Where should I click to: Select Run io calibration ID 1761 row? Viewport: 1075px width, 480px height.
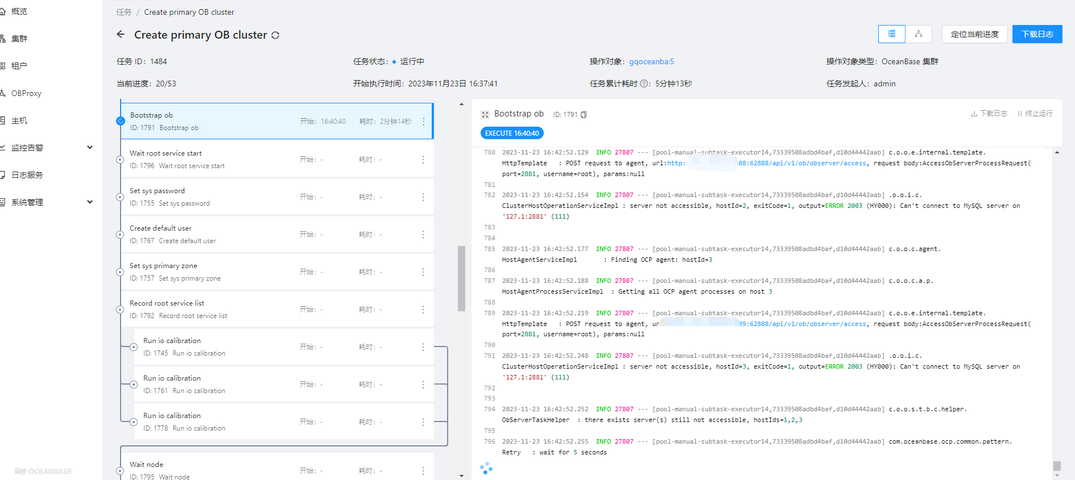tap(284, 385)
